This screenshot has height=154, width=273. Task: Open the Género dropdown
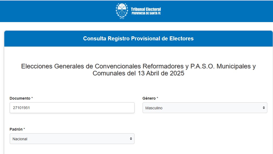click(205, 108)
